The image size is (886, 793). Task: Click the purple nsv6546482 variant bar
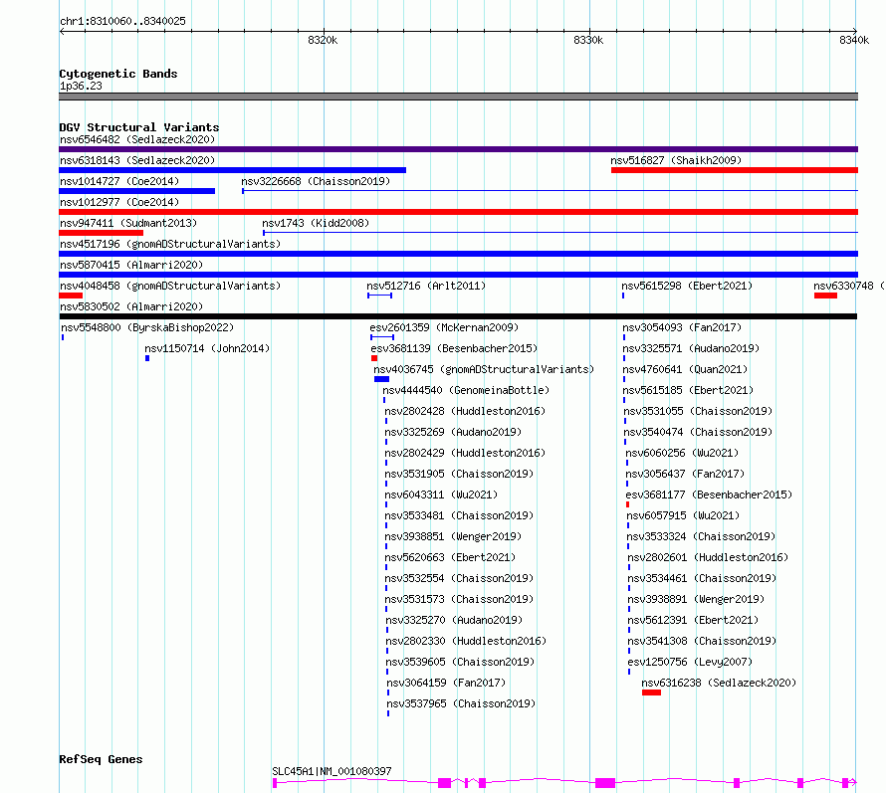coord(458,149)
